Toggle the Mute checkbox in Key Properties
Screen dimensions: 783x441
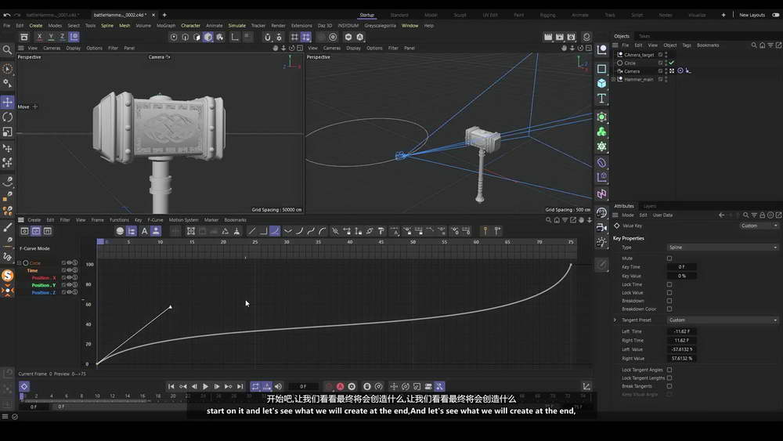tap(669, 258)
